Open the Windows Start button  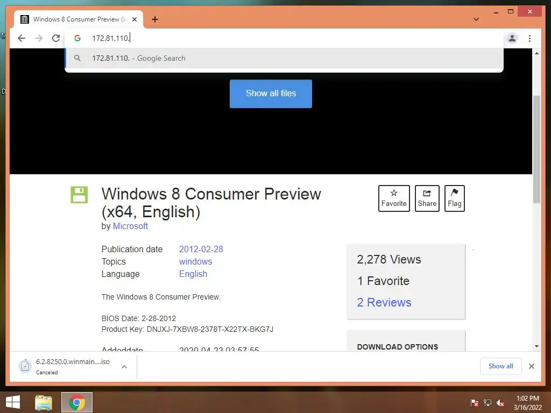[13, 402]
